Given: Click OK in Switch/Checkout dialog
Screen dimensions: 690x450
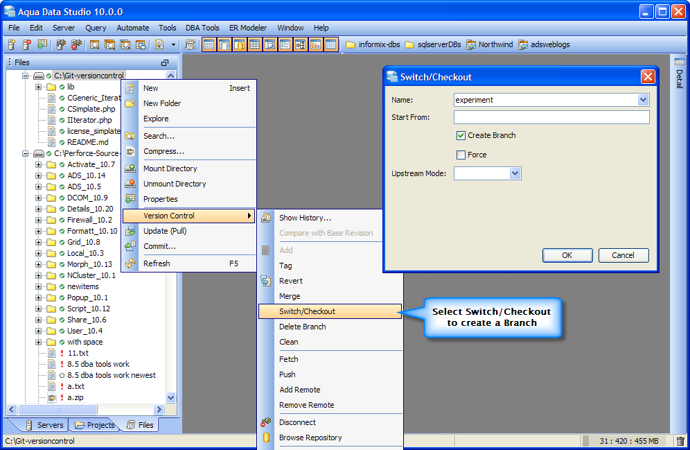Looking at the screenshot, I should coord(567,255).
